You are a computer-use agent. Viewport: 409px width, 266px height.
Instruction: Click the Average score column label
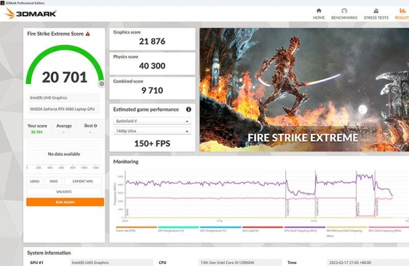(64, 125)
